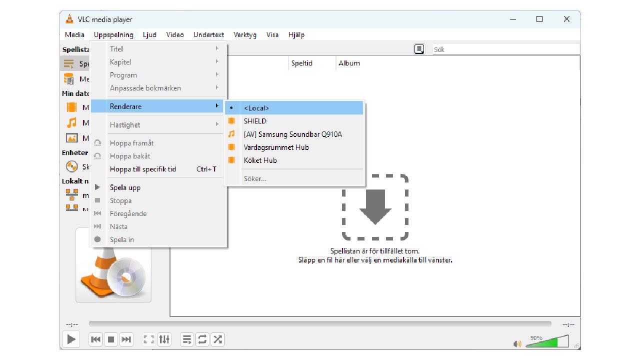Click the Stop playback button in bottom toolbar

[111, 339]
